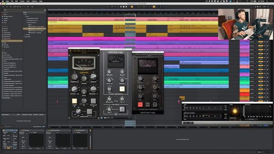Click the Link button in control bar
The height and width of the screenshot is (154, 274).
(x=3, y=7)
